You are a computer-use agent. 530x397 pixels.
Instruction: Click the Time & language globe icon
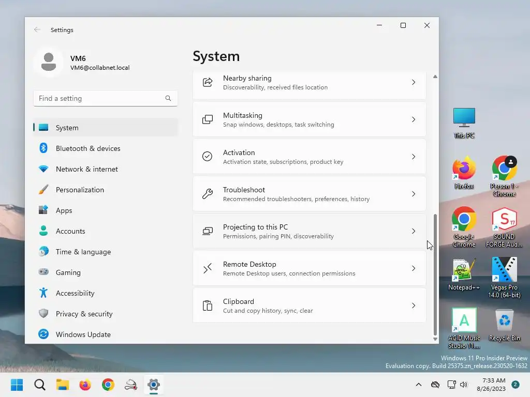coord(43,252)
